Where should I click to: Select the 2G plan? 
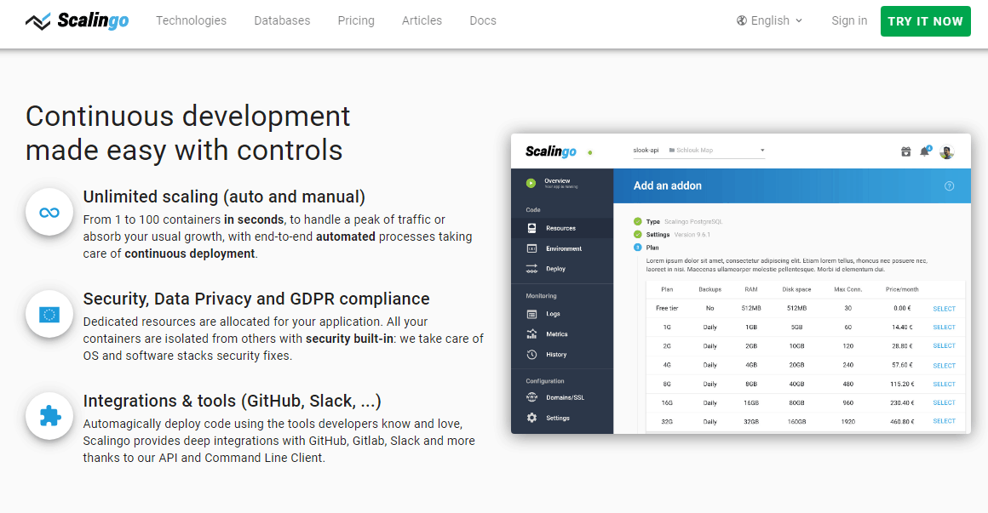[944, 346]
